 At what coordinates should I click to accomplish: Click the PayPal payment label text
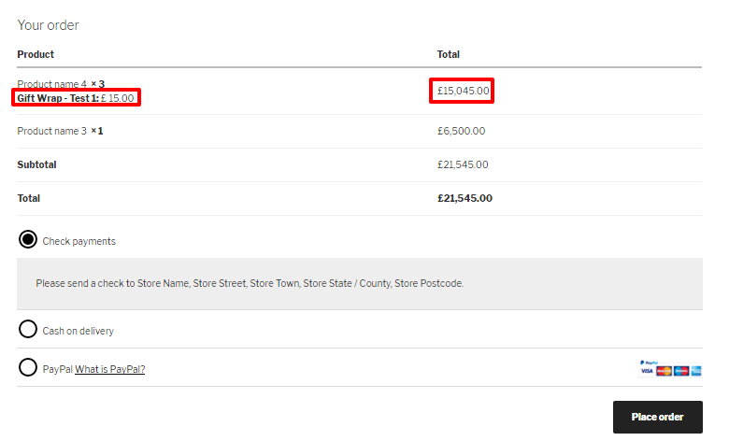click(x=57, y=369)
